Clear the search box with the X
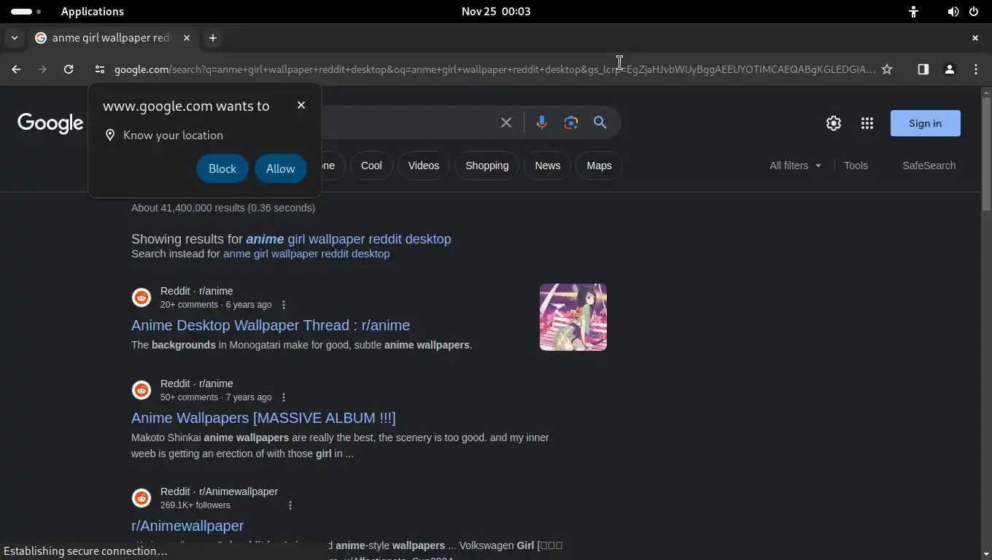The height and width of the screenshot is (560, 992). pyautogui.click(x=506, y=122)
